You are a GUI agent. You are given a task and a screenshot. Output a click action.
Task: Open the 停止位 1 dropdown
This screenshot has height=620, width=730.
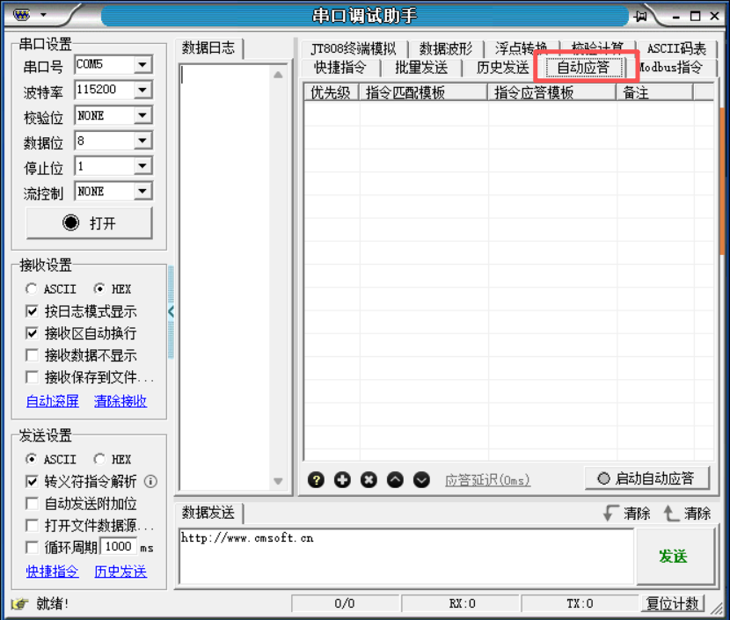(x=143, y=165)
